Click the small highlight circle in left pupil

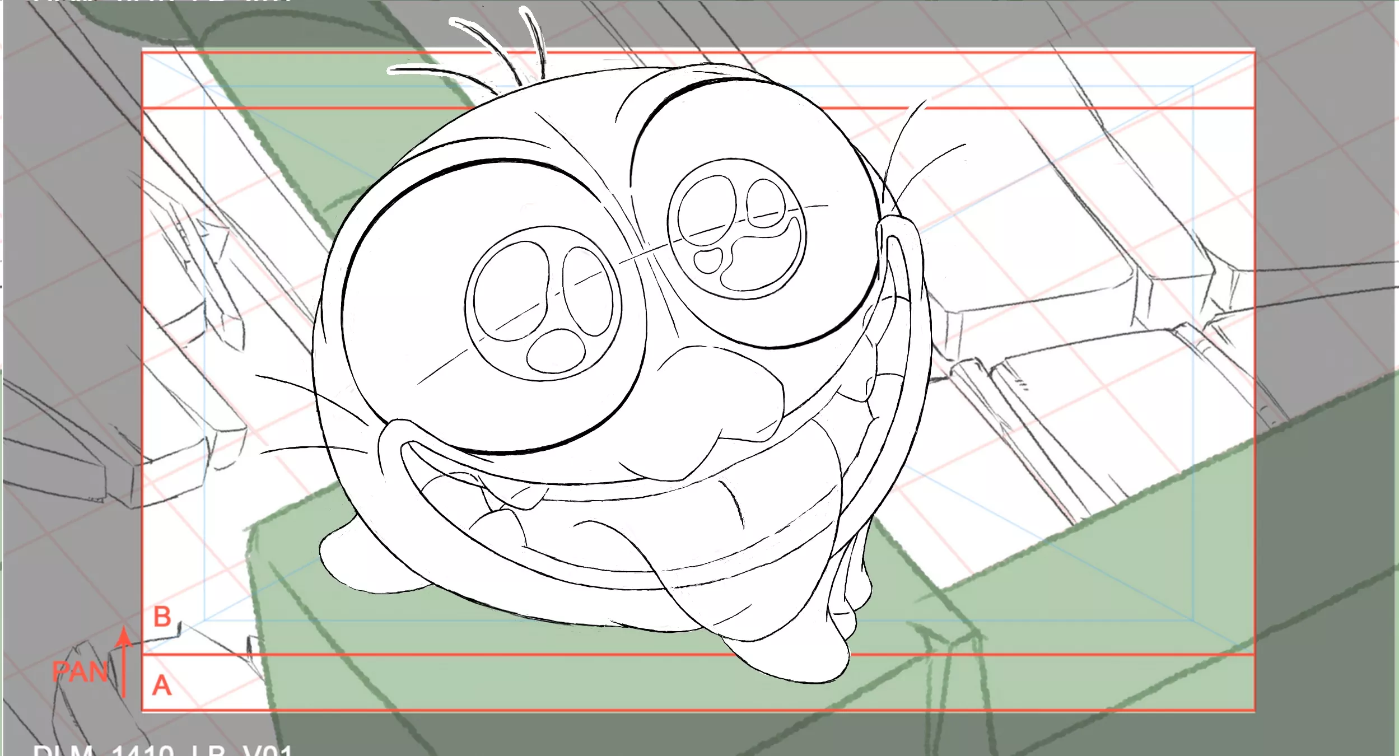click(556, 351)
